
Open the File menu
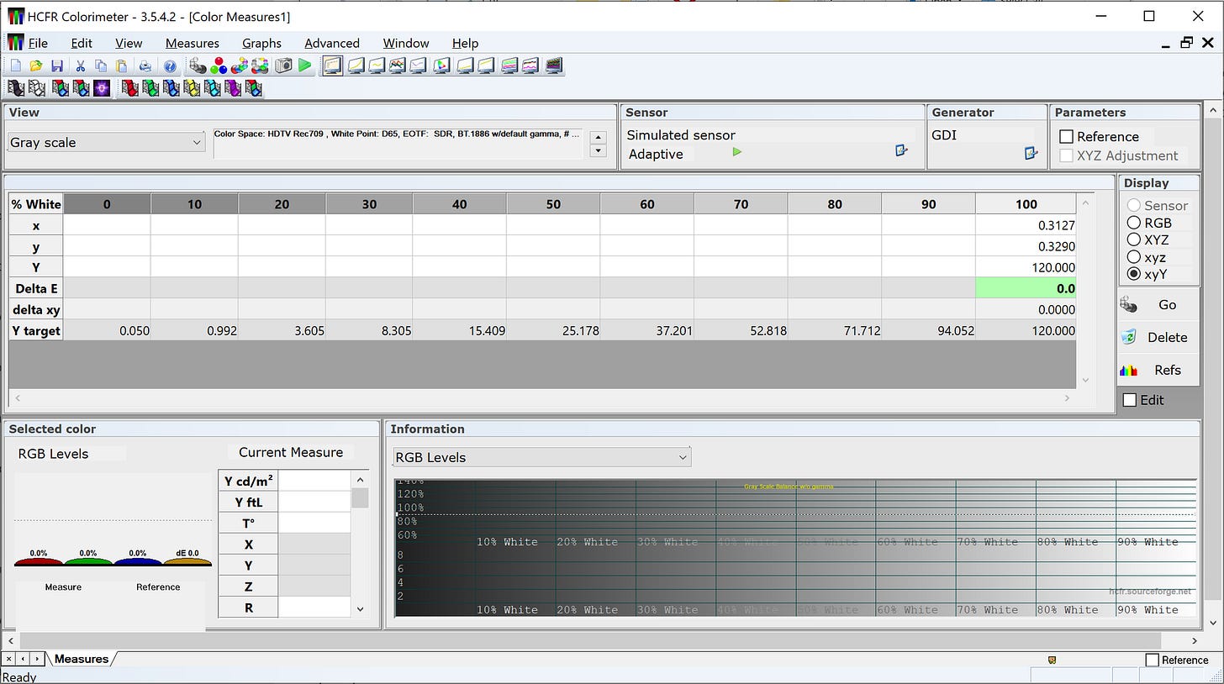tap(38, 43)
